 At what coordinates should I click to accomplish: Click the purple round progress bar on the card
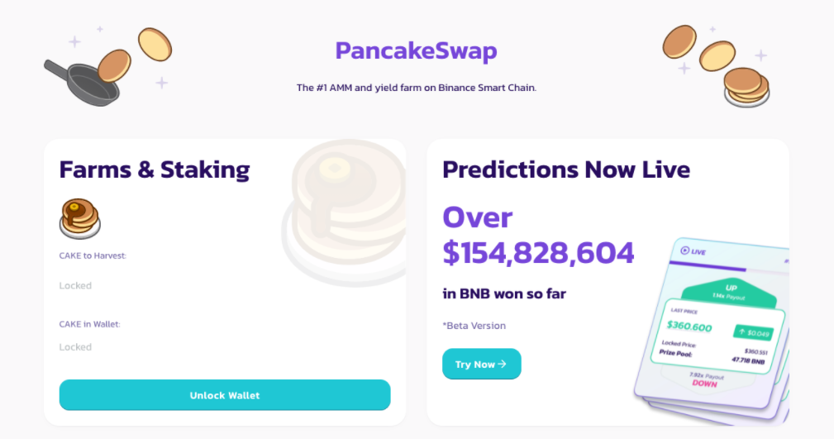pyautogui.click(x=708, y=266)
